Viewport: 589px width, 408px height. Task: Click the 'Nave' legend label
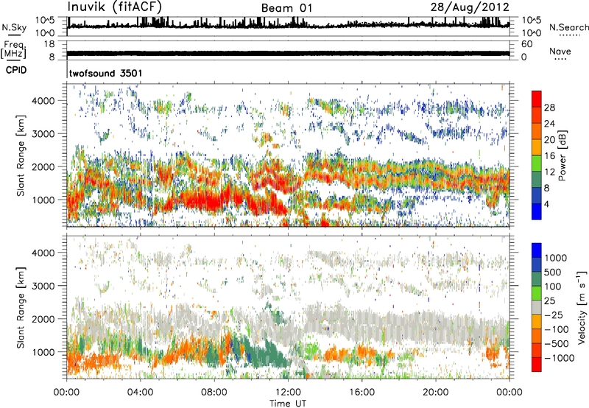click(x=560, y=51)
